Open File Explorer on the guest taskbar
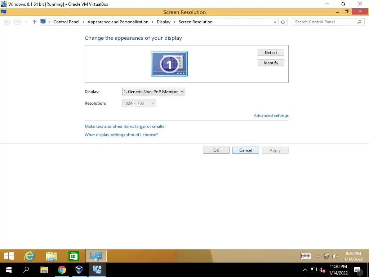Screen dimensions: 369x277 click(x=51, y=256)
